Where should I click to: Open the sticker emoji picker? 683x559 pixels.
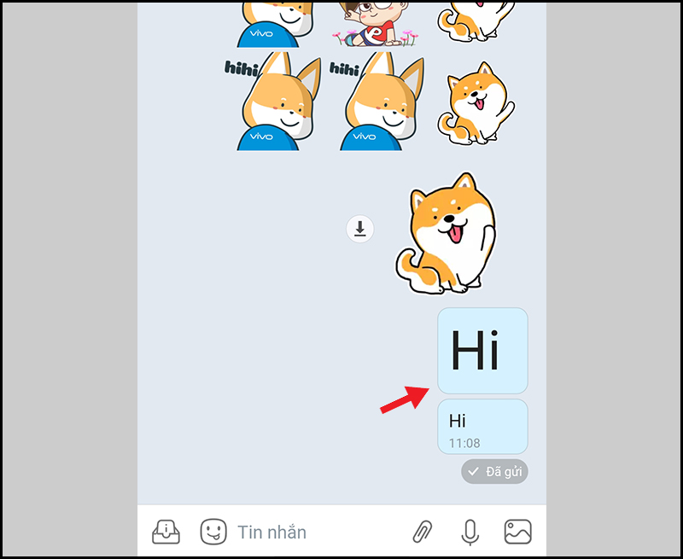[x=213, y=532]
